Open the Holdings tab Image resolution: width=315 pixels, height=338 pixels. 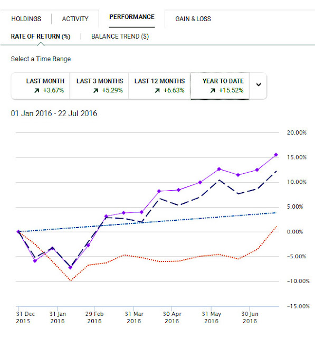click(26, 19)
